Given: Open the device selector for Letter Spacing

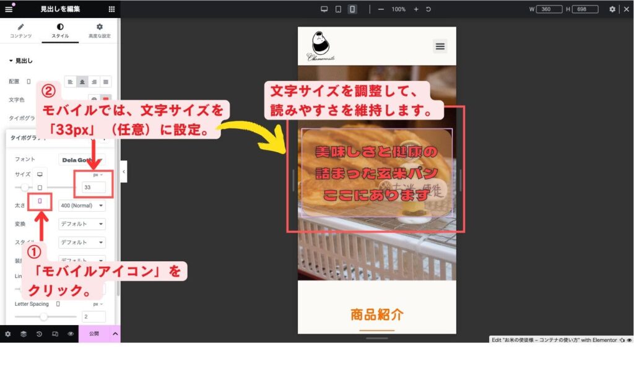Looking at the screenshot, I should pyautogui.click(x=58, y=304).
